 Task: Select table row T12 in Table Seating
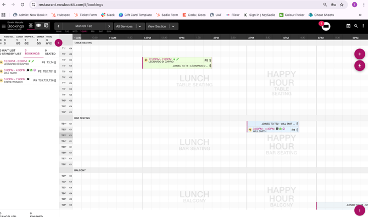pyautogui.click(x=66, y=112)
